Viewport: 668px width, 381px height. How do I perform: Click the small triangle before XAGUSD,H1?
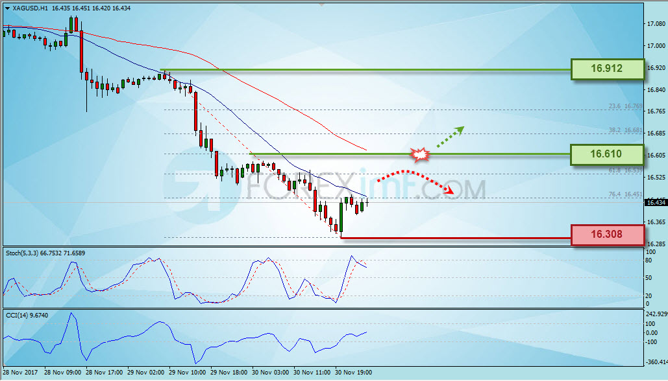(x=7, y=8)
